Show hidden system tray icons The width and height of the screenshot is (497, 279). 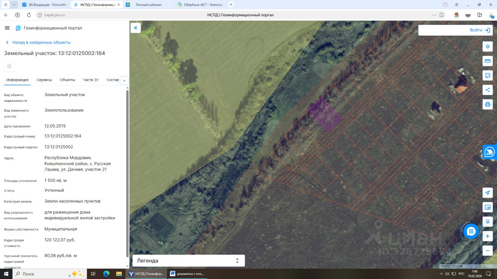(441, 274)
